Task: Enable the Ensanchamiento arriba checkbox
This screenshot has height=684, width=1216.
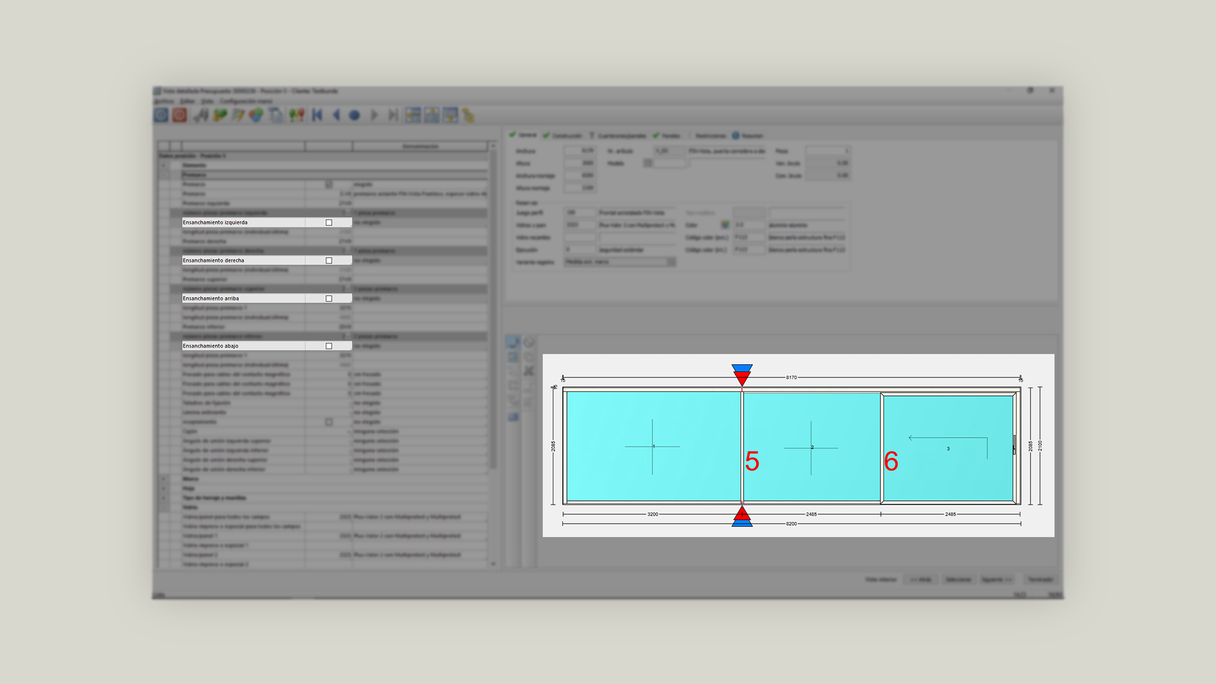Action: pos(329,299)
